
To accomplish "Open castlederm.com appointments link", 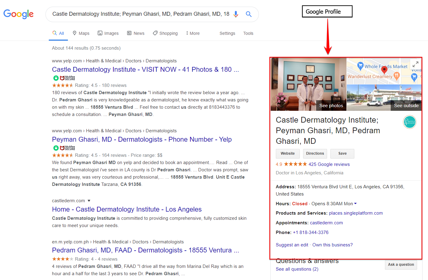I will point(326,223).
